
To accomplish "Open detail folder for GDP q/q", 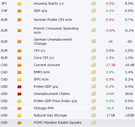I will (93, 11).
